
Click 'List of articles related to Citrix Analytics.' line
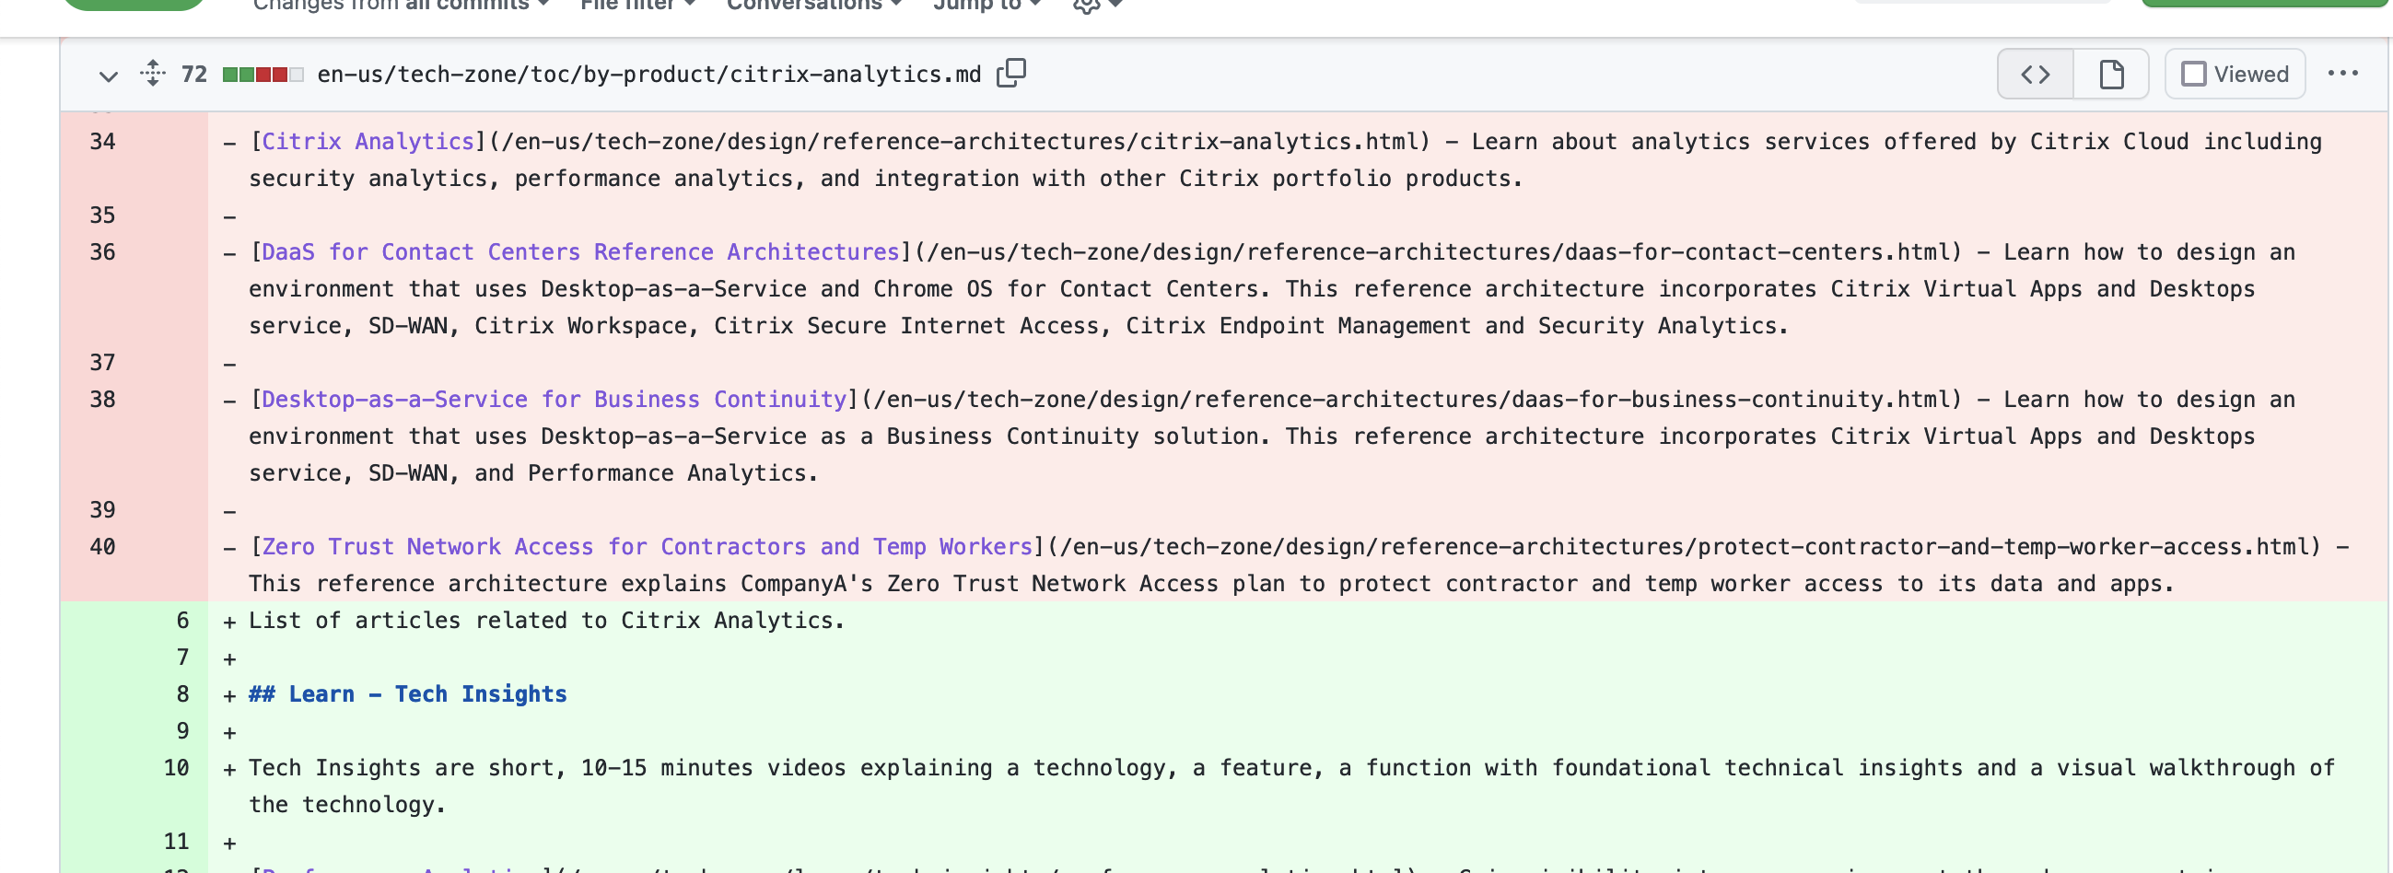point(546,621)
